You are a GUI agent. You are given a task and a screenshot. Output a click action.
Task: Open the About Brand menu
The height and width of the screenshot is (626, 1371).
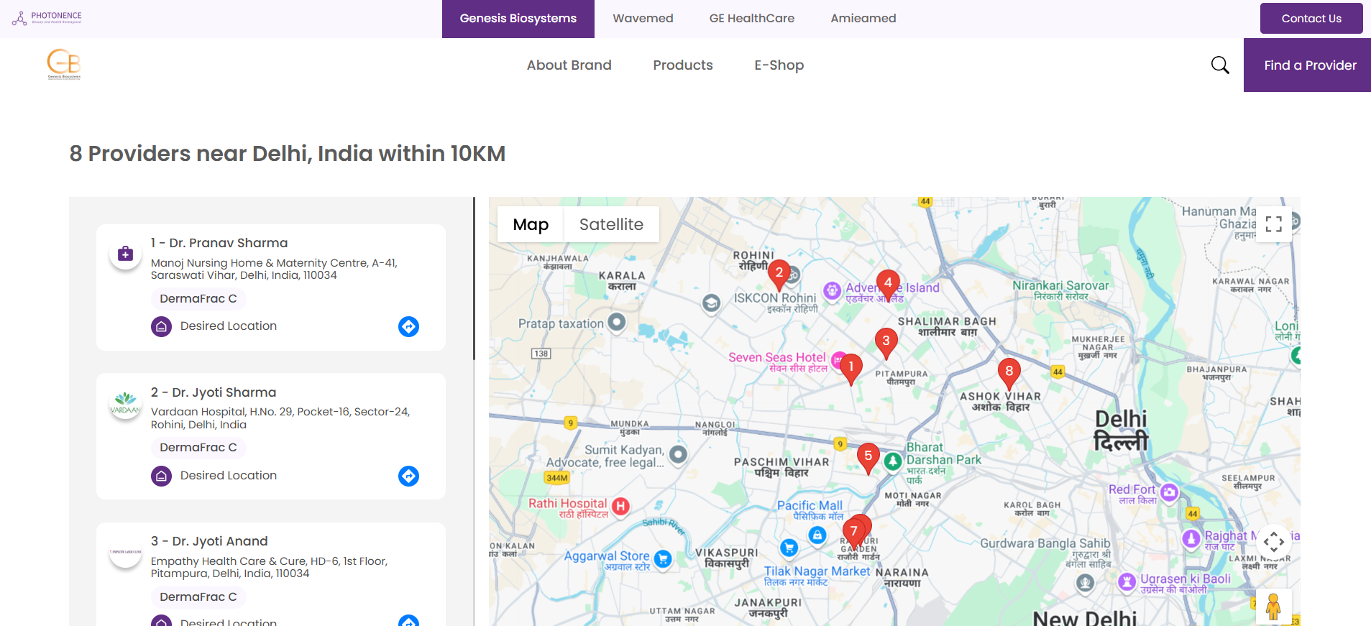pos(569,65)
